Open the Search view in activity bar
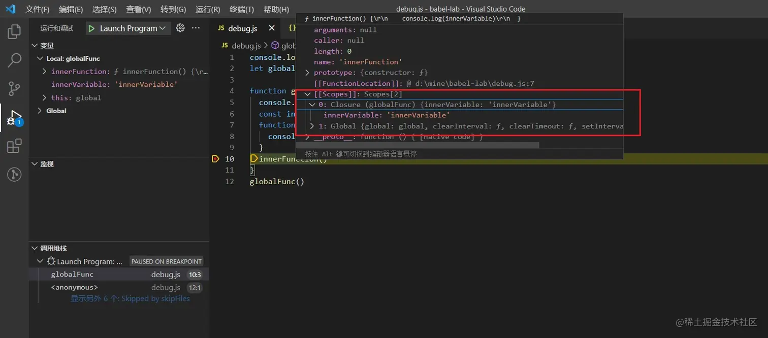This screenshot has width=768, height=338. tap(14, 60)
